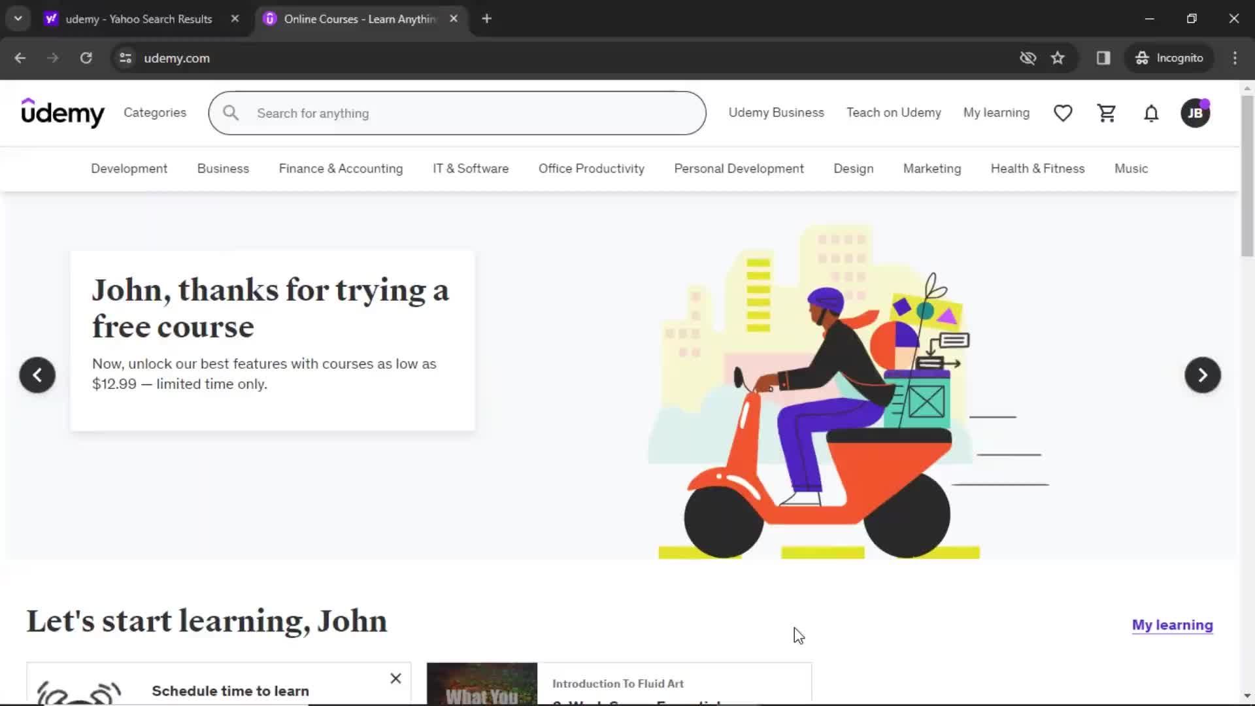Viewport: 1255px width, 706px height.
Task: Click the Incognito mode indicator icon
Action: click(1141, 58)
